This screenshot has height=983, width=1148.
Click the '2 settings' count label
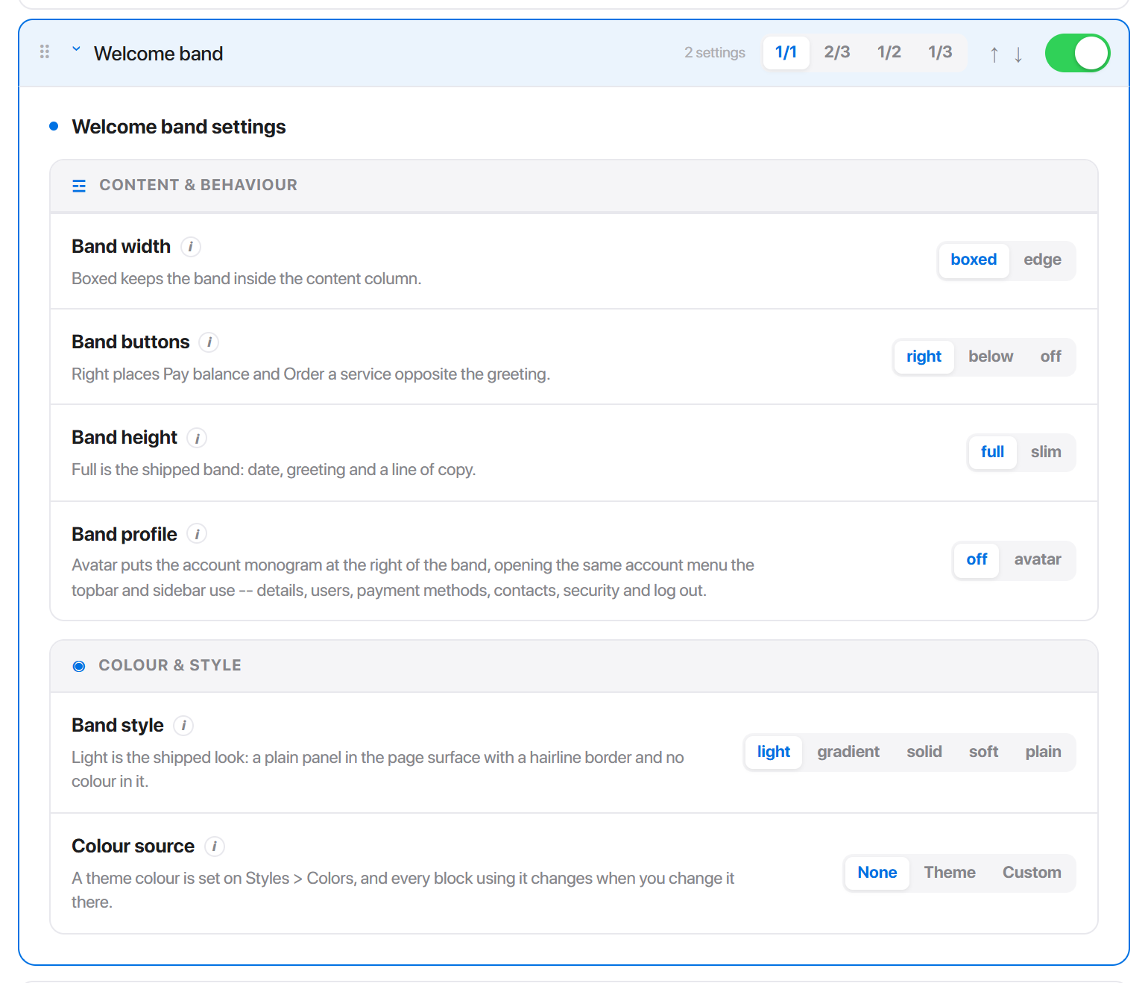pyautogui.click(x=715, y=53)
